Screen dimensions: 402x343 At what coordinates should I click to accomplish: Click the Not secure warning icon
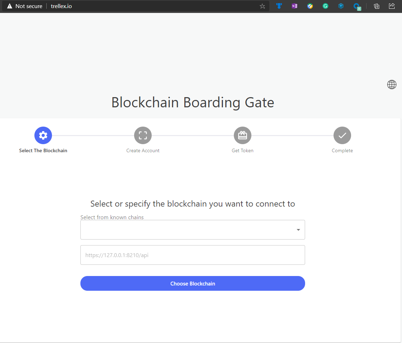click(x=9, y=6)
